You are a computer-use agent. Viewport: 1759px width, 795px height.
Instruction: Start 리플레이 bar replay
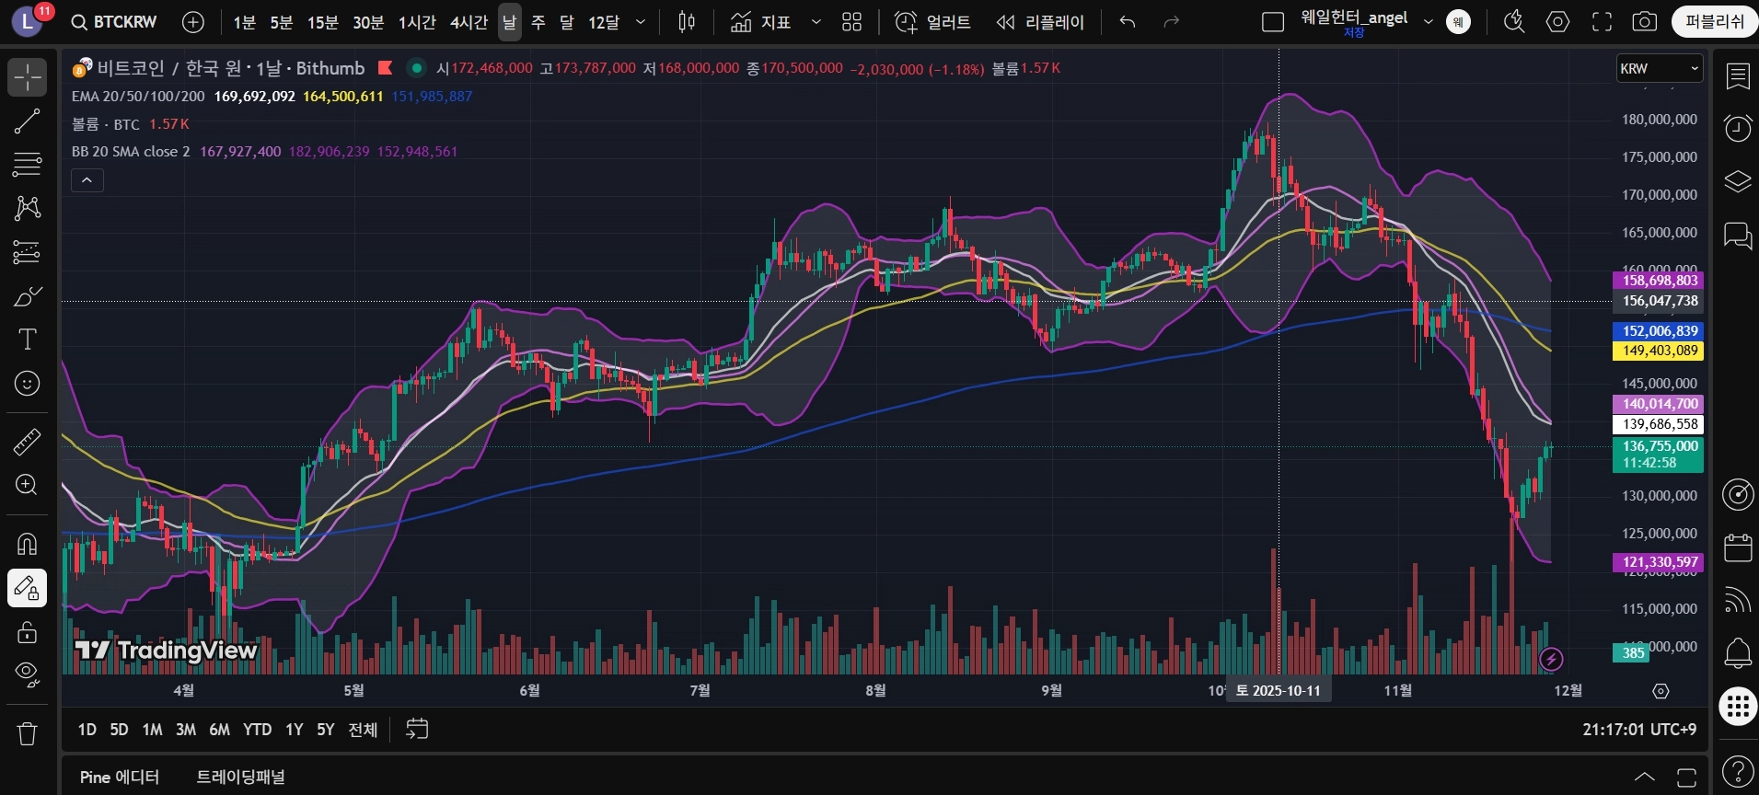1040,22
